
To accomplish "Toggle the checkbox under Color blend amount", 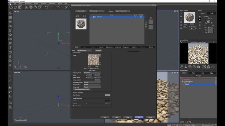I will (74, 106).
